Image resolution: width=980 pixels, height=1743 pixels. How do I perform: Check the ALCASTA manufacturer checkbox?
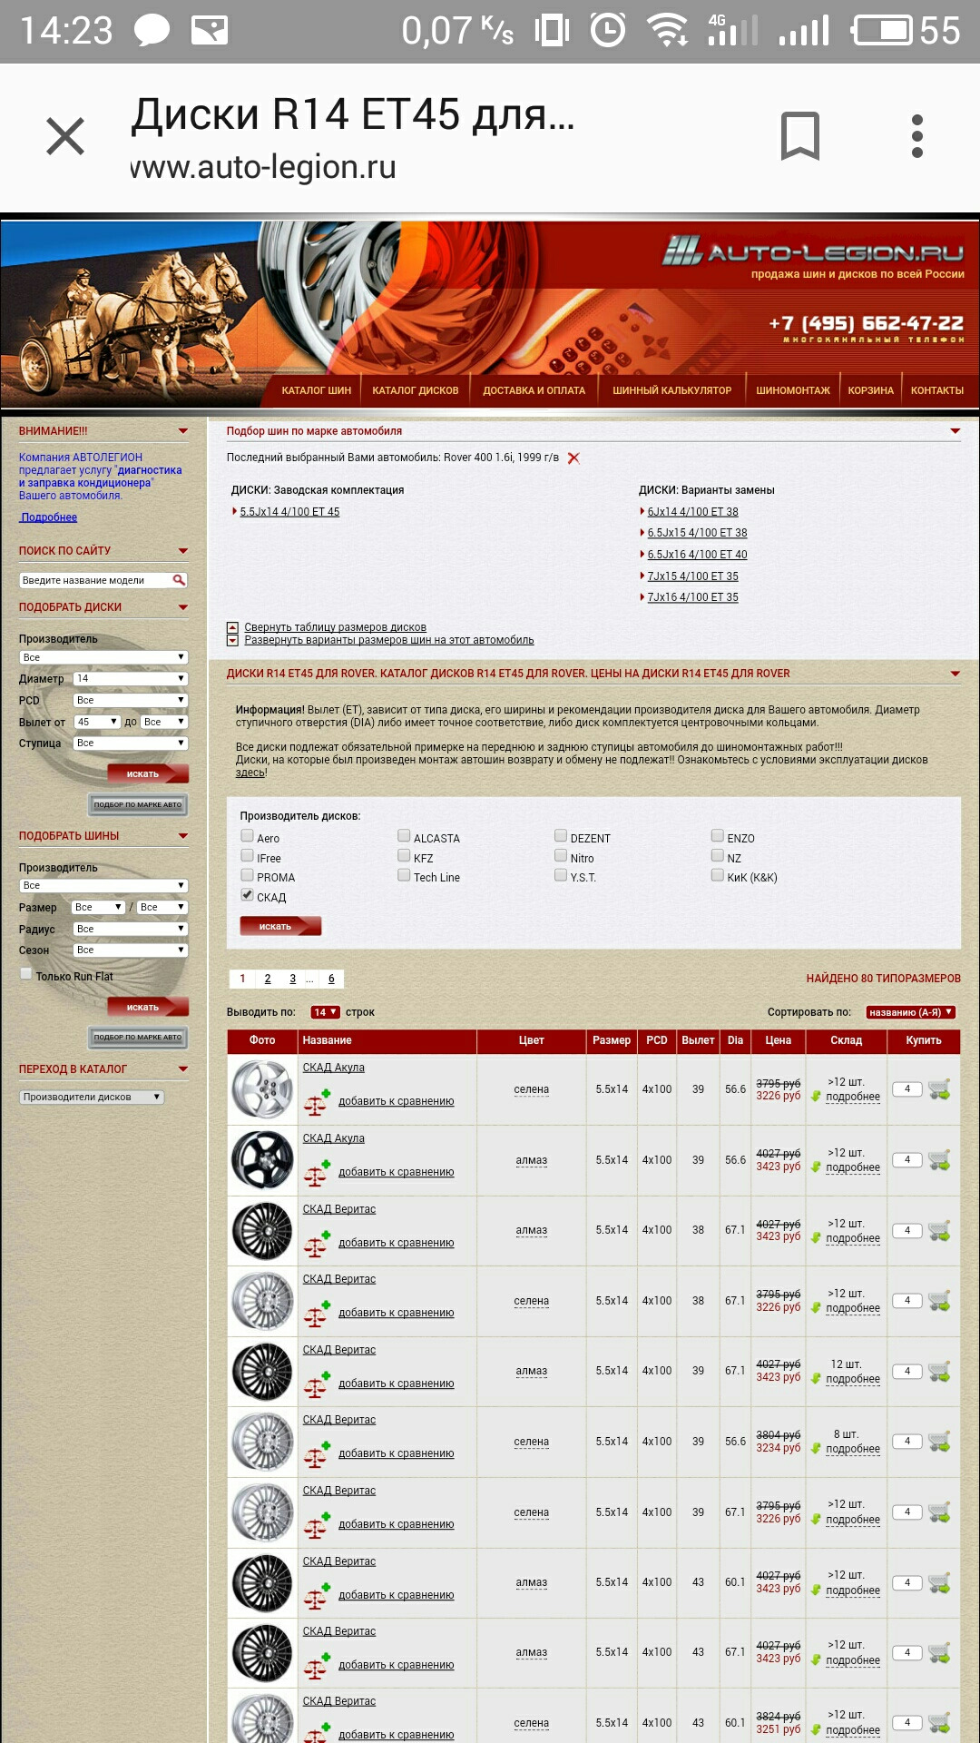(x=404, y=836)
